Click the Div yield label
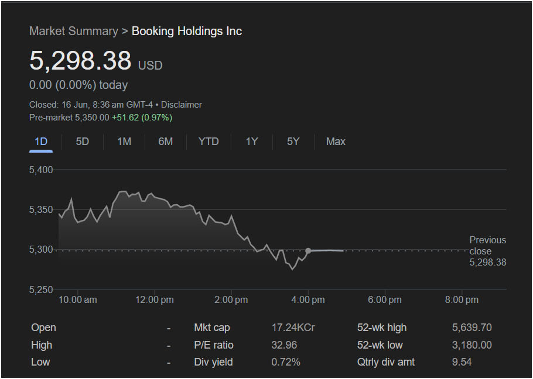533x379 pixels. point(213,362)
